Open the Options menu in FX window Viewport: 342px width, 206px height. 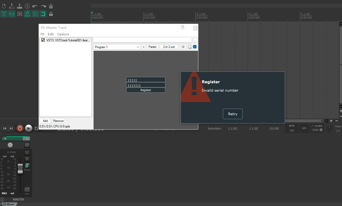[x=63, y=34]
